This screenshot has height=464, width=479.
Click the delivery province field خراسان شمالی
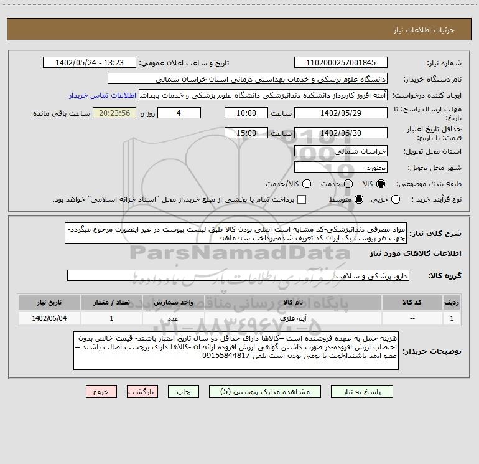pyautogui.click(x=341, y=151)
